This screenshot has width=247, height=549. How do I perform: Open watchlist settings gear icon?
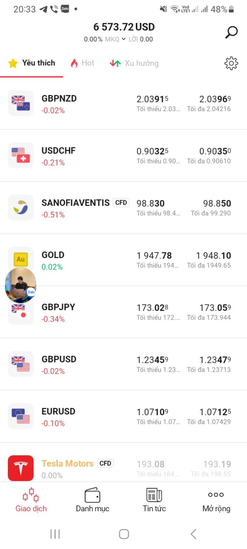click(231, 63)
